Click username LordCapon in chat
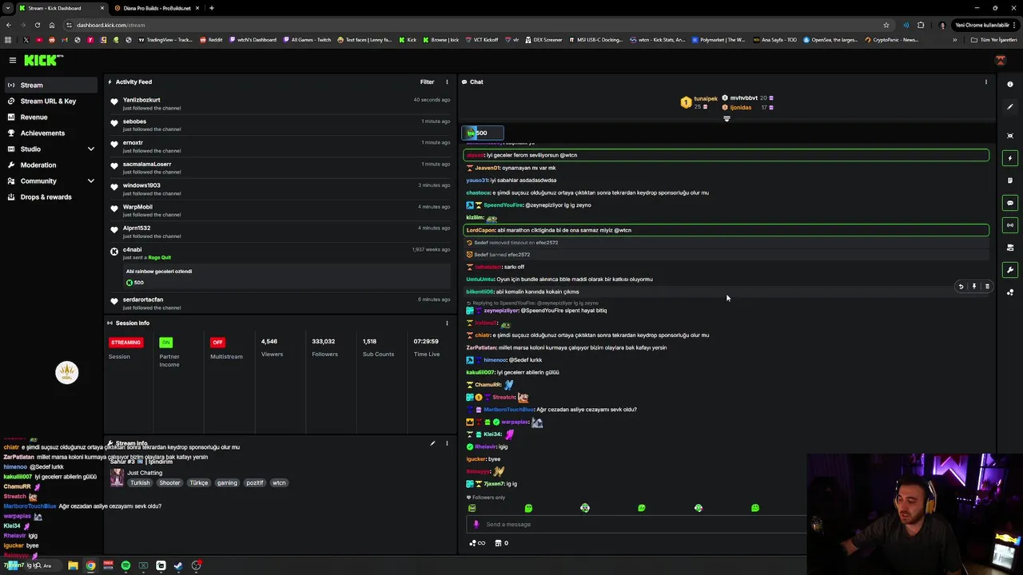 480,230
